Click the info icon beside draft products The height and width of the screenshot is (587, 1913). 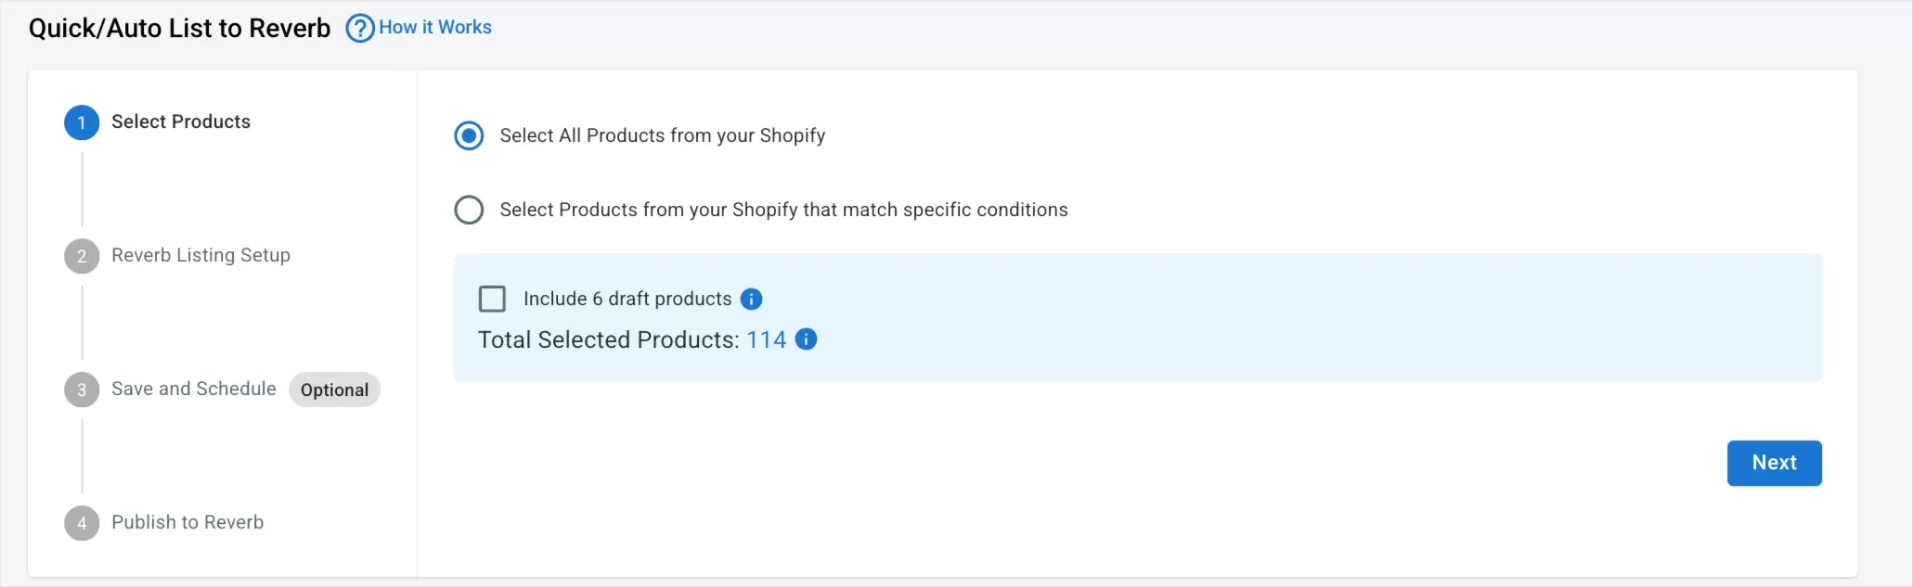751,299
